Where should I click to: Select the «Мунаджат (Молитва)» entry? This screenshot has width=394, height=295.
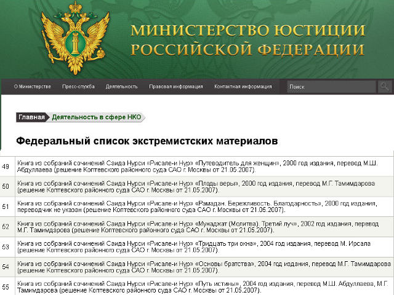(203, 226)
